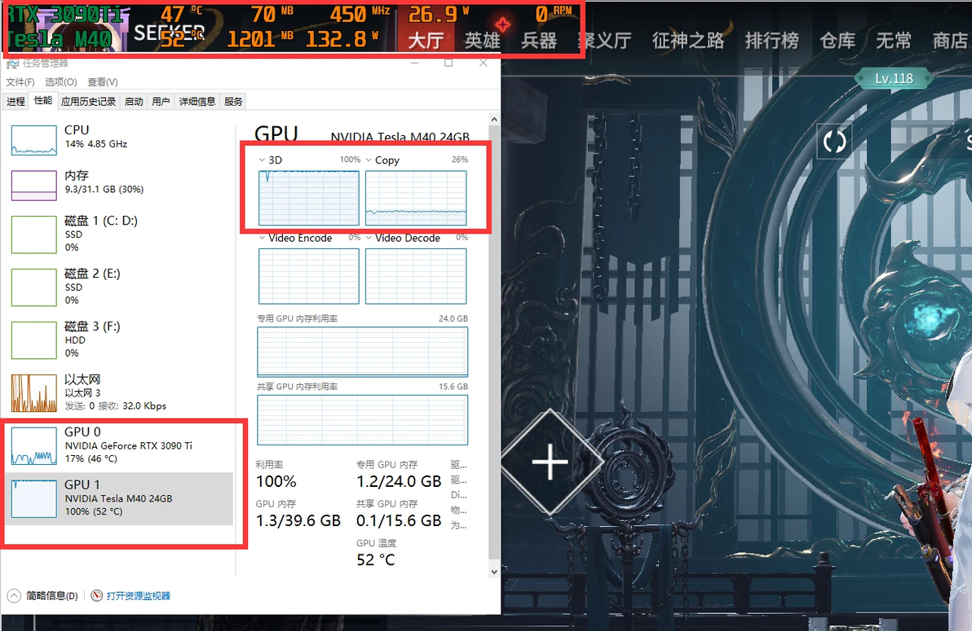Click the GPU 温度 52 °C value
Viewport: 972px width, 631px height.
[x=376, y=560]
